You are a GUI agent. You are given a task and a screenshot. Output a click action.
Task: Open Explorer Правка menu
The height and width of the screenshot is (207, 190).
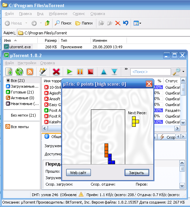(25, 14)
